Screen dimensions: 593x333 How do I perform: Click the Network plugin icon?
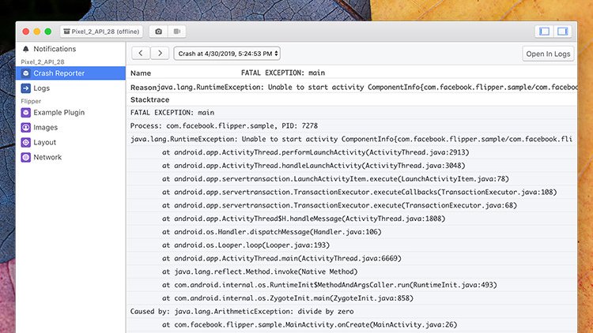coord(26,157)
